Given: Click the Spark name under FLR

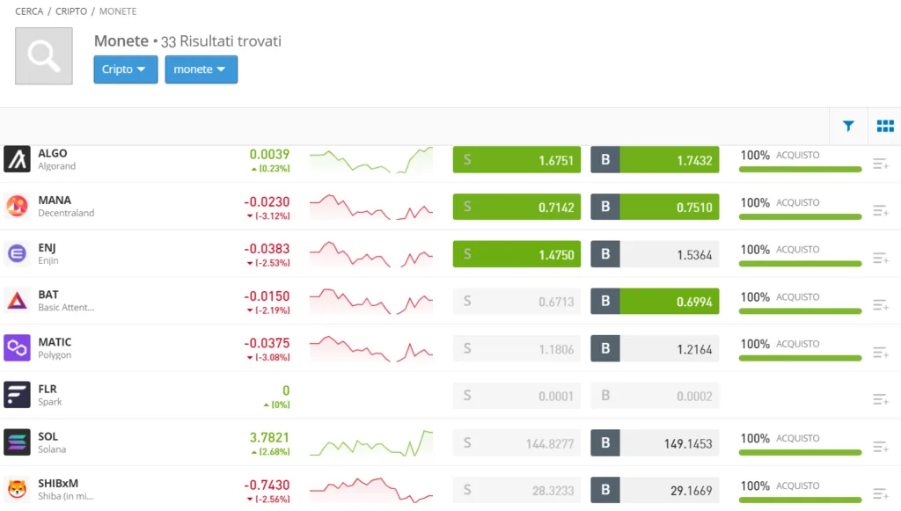Looking at the screenshot, I should pos(50,402).
